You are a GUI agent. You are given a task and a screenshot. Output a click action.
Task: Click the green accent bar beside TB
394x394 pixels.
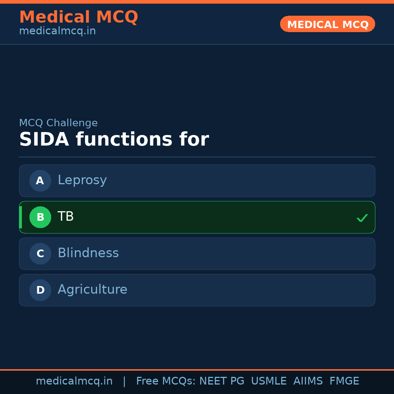(20, 217)
